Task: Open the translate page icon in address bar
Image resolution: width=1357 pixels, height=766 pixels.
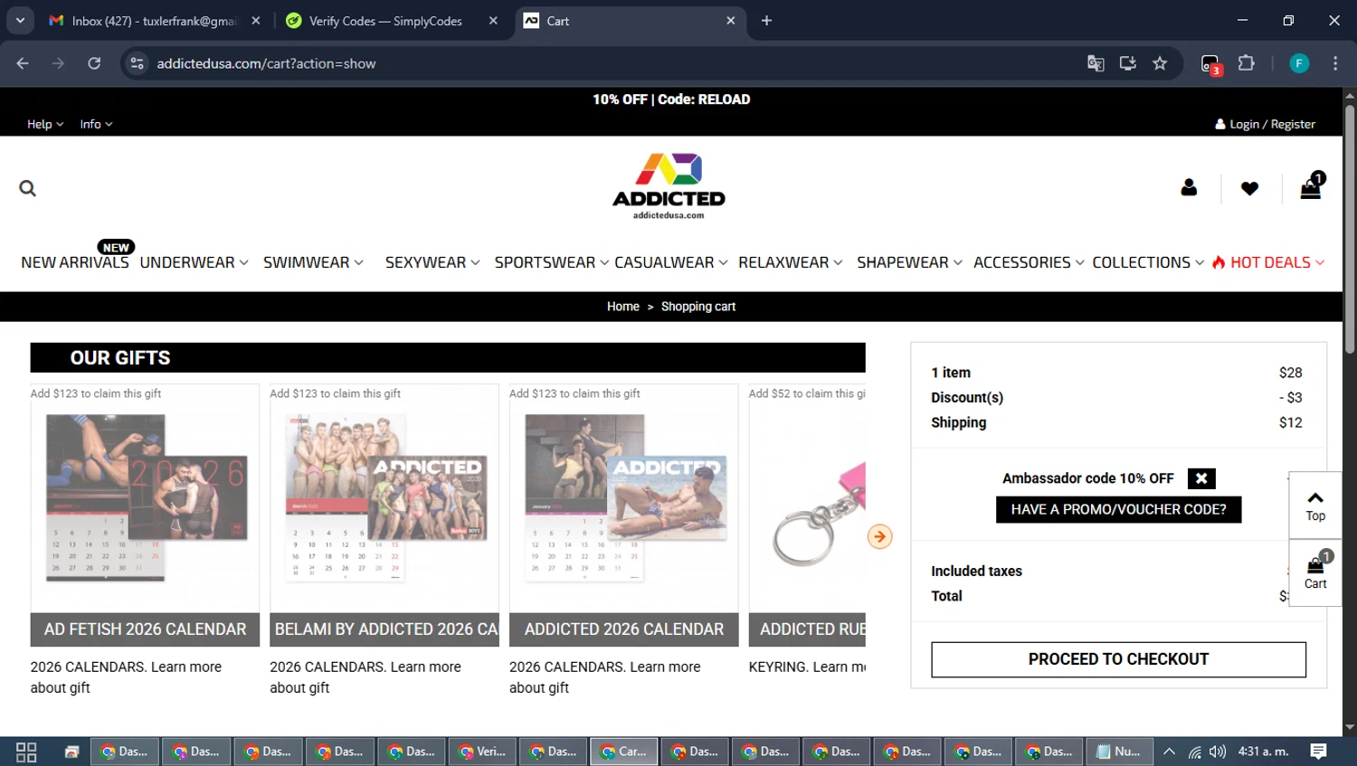Action: [1096, 63]
